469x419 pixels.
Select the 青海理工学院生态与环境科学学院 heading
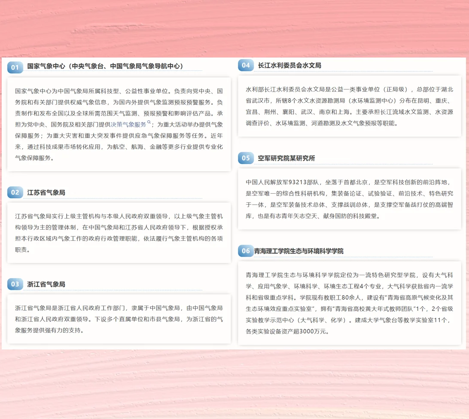pos(298,251)
